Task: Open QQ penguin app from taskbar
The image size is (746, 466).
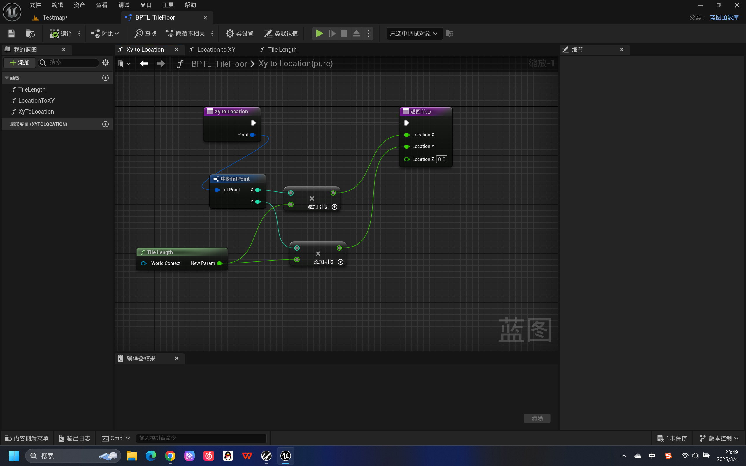Action: 228,456
